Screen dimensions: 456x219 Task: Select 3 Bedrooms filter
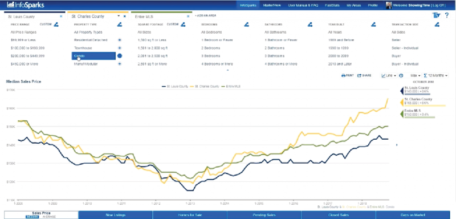(x=210, y=56)
